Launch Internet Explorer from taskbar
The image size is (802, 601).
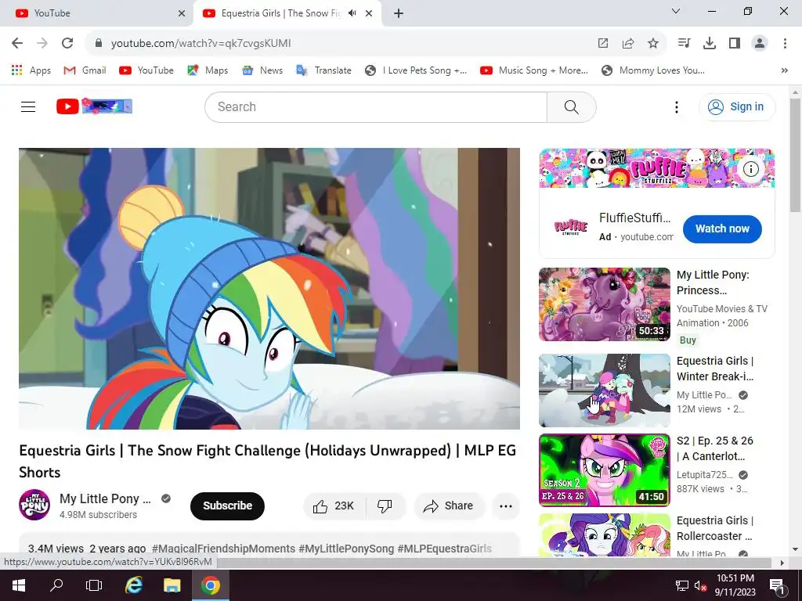[x=133, y=585]
